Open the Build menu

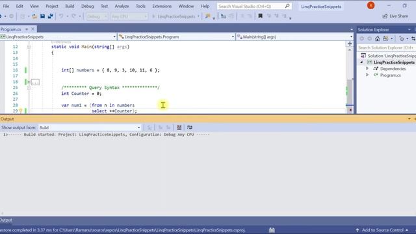(x=70, y=6)
